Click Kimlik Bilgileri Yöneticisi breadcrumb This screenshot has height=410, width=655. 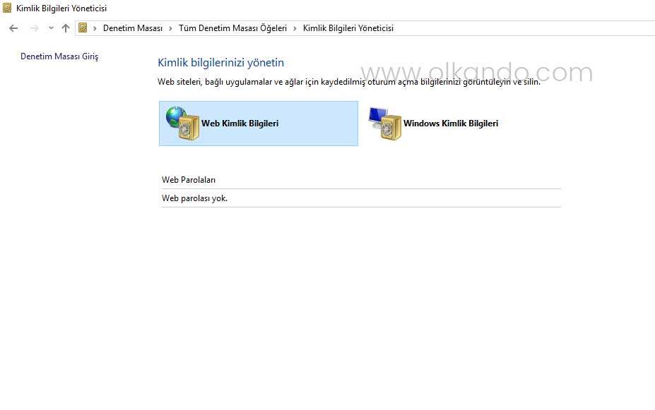pyautogui.click(x=348, y=28)
